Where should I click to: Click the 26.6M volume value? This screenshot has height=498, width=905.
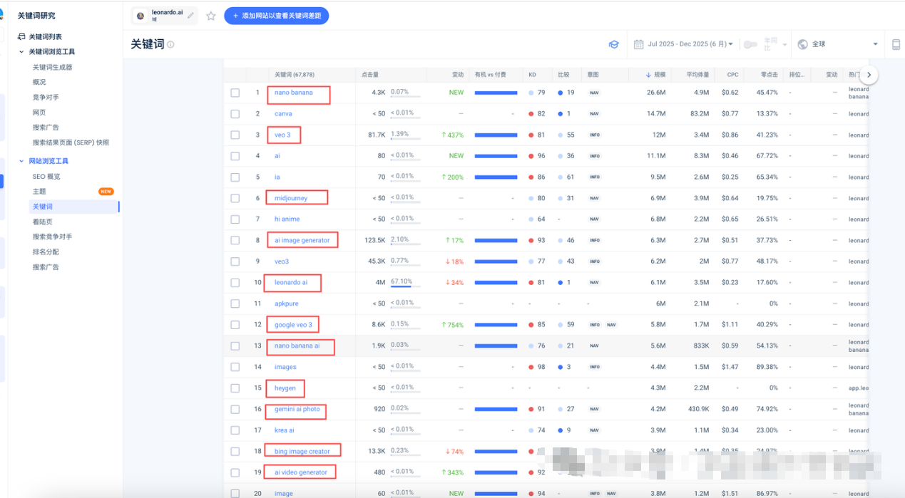pos(656,93)
